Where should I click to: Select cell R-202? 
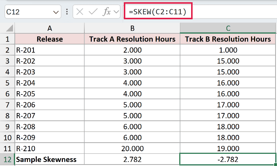49,61
